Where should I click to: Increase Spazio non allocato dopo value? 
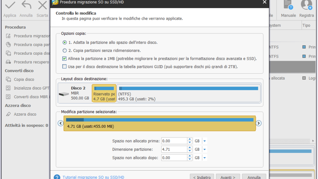pos(190,156)
